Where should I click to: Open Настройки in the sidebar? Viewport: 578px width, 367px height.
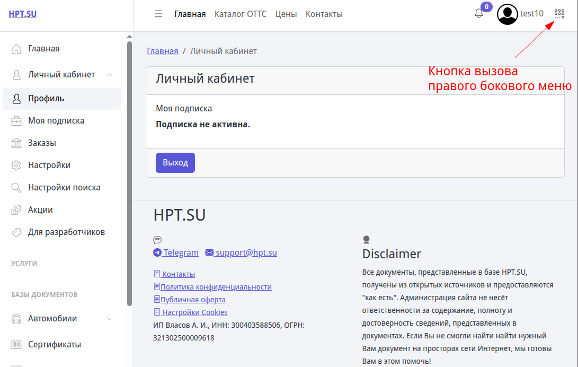[x=49, y=165]
